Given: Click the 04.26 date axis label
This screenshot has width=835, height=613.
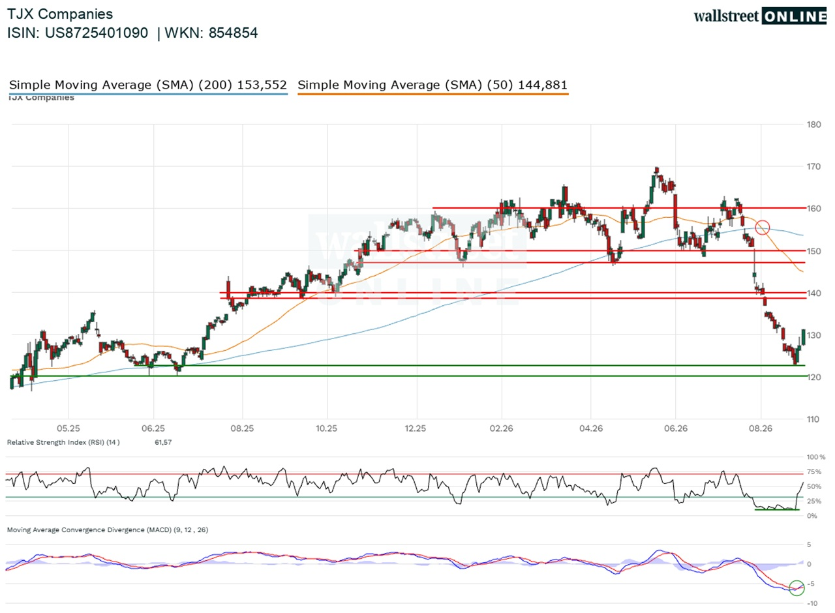Looking at the screenshot, I should (x=590, y=428).
